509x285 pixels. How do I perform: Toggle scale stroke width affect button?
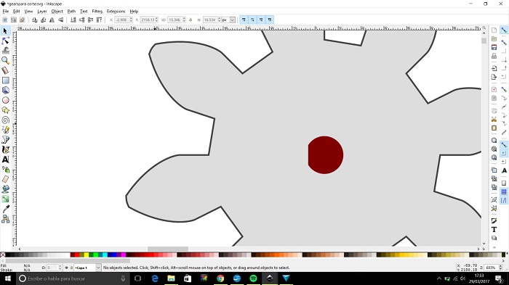(244, 20)
